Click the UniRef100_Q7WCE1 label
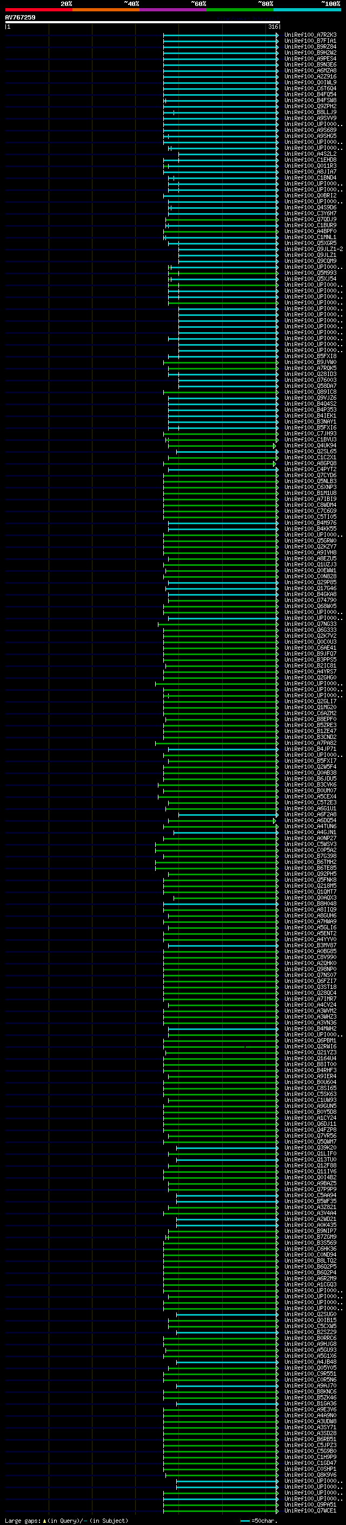The width and height of the screenshot is (346, 1525). click(310, 1510)
